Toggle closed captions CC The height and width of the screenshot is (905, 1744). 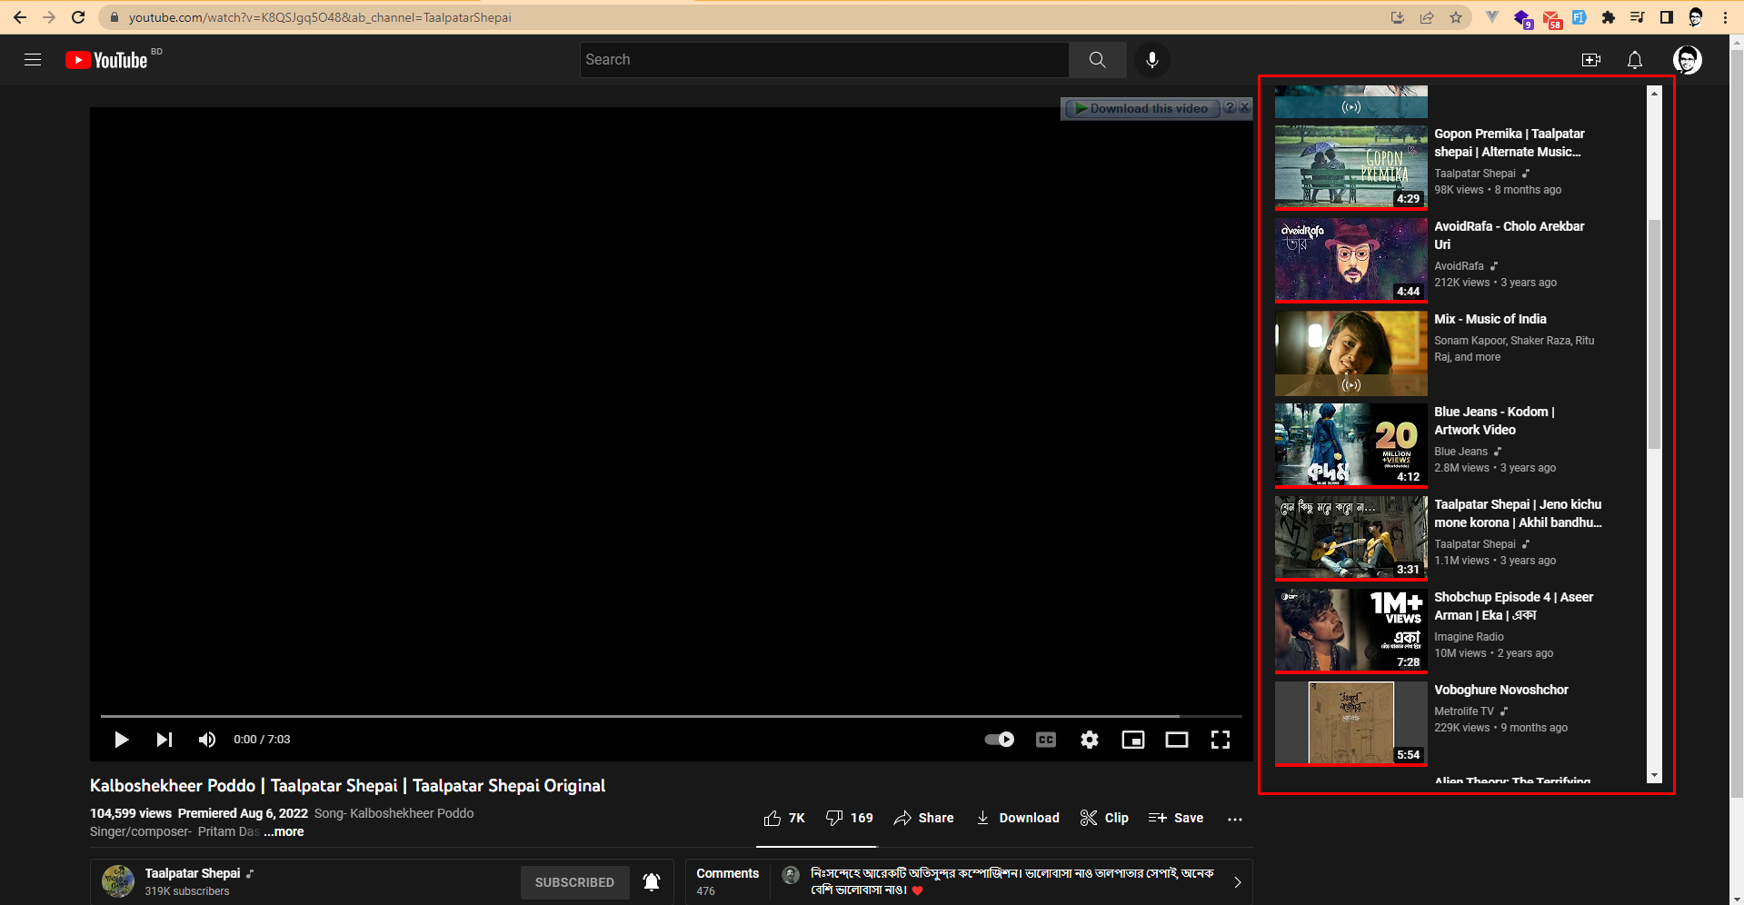1046,740
